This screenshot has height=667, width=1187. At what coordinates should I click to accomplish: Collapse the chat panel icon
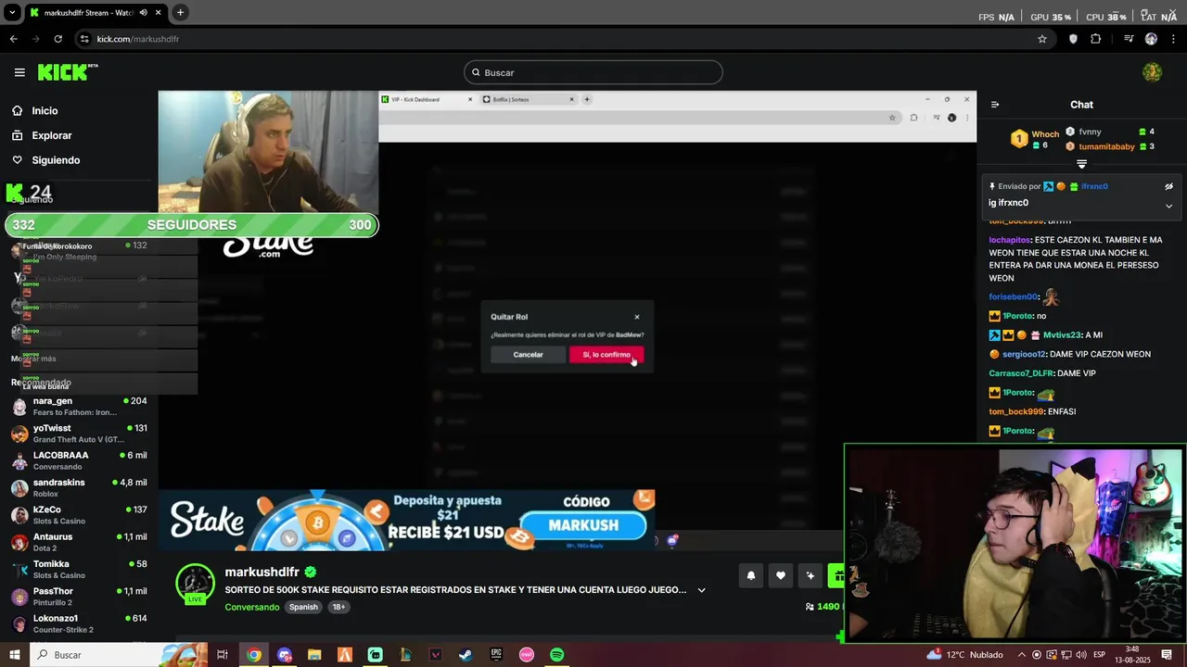click(x=995, y=105)
